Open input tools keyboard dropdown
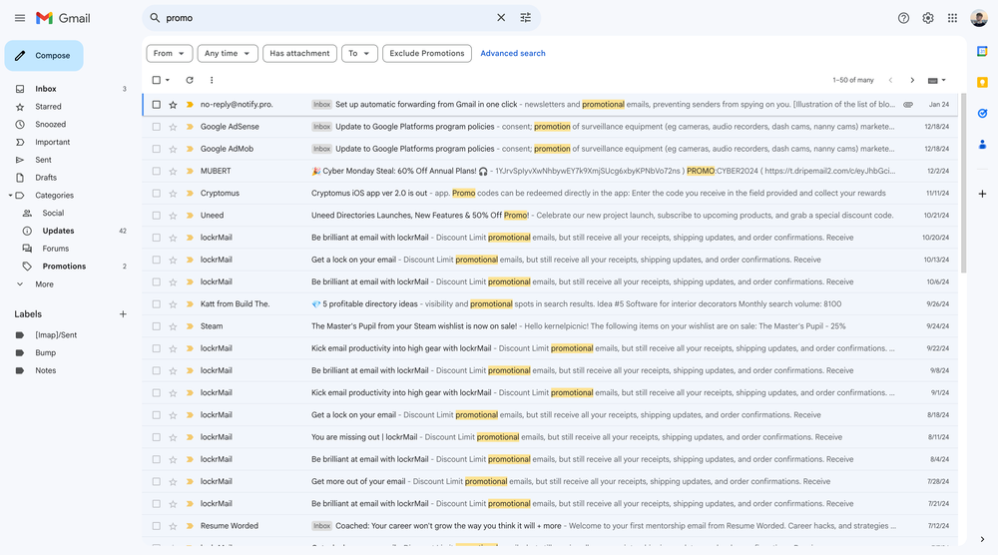998x555 pixels. (937, 80)
